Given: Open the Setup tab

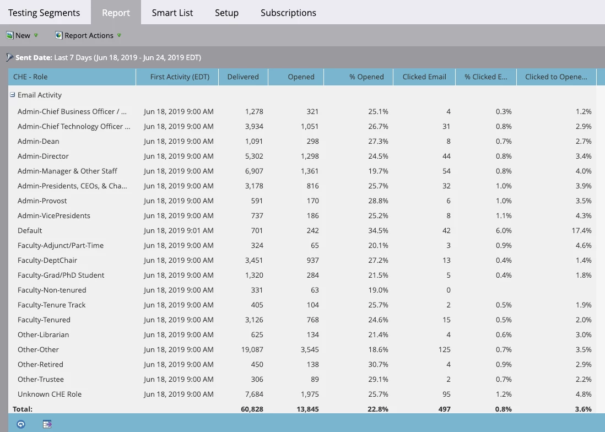Looking at the screenshot, I should click(226, 13).
